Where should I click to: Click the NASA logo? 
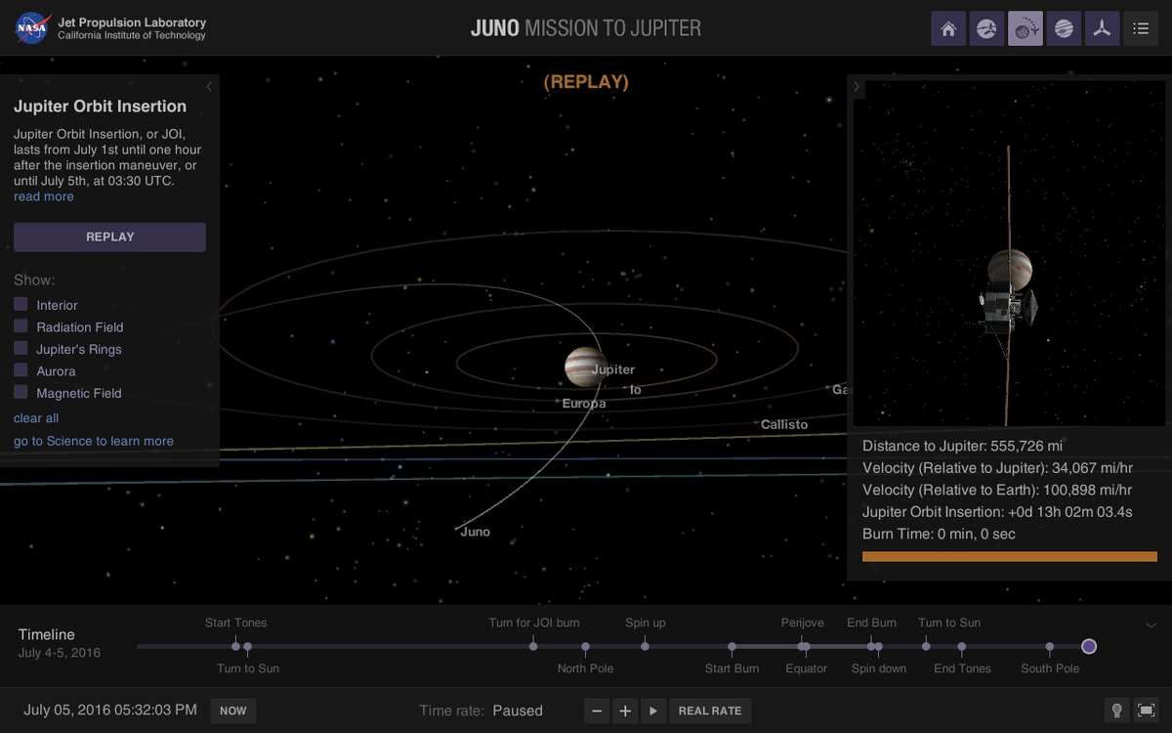click(32, 28)
